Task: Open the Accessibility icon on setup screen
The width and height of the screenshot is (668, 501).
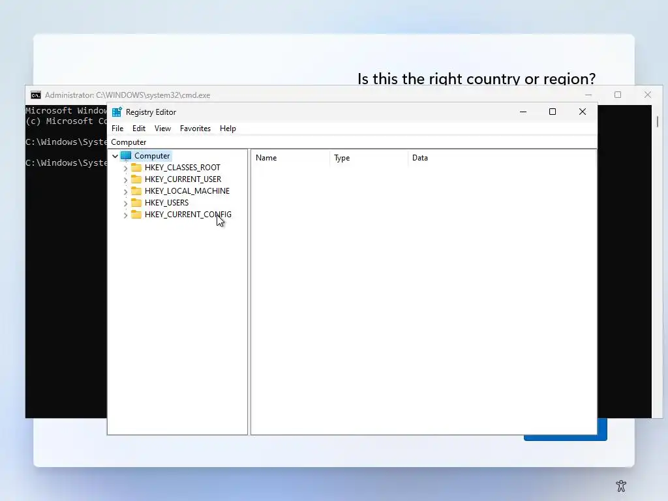Action: pos(621,485)
